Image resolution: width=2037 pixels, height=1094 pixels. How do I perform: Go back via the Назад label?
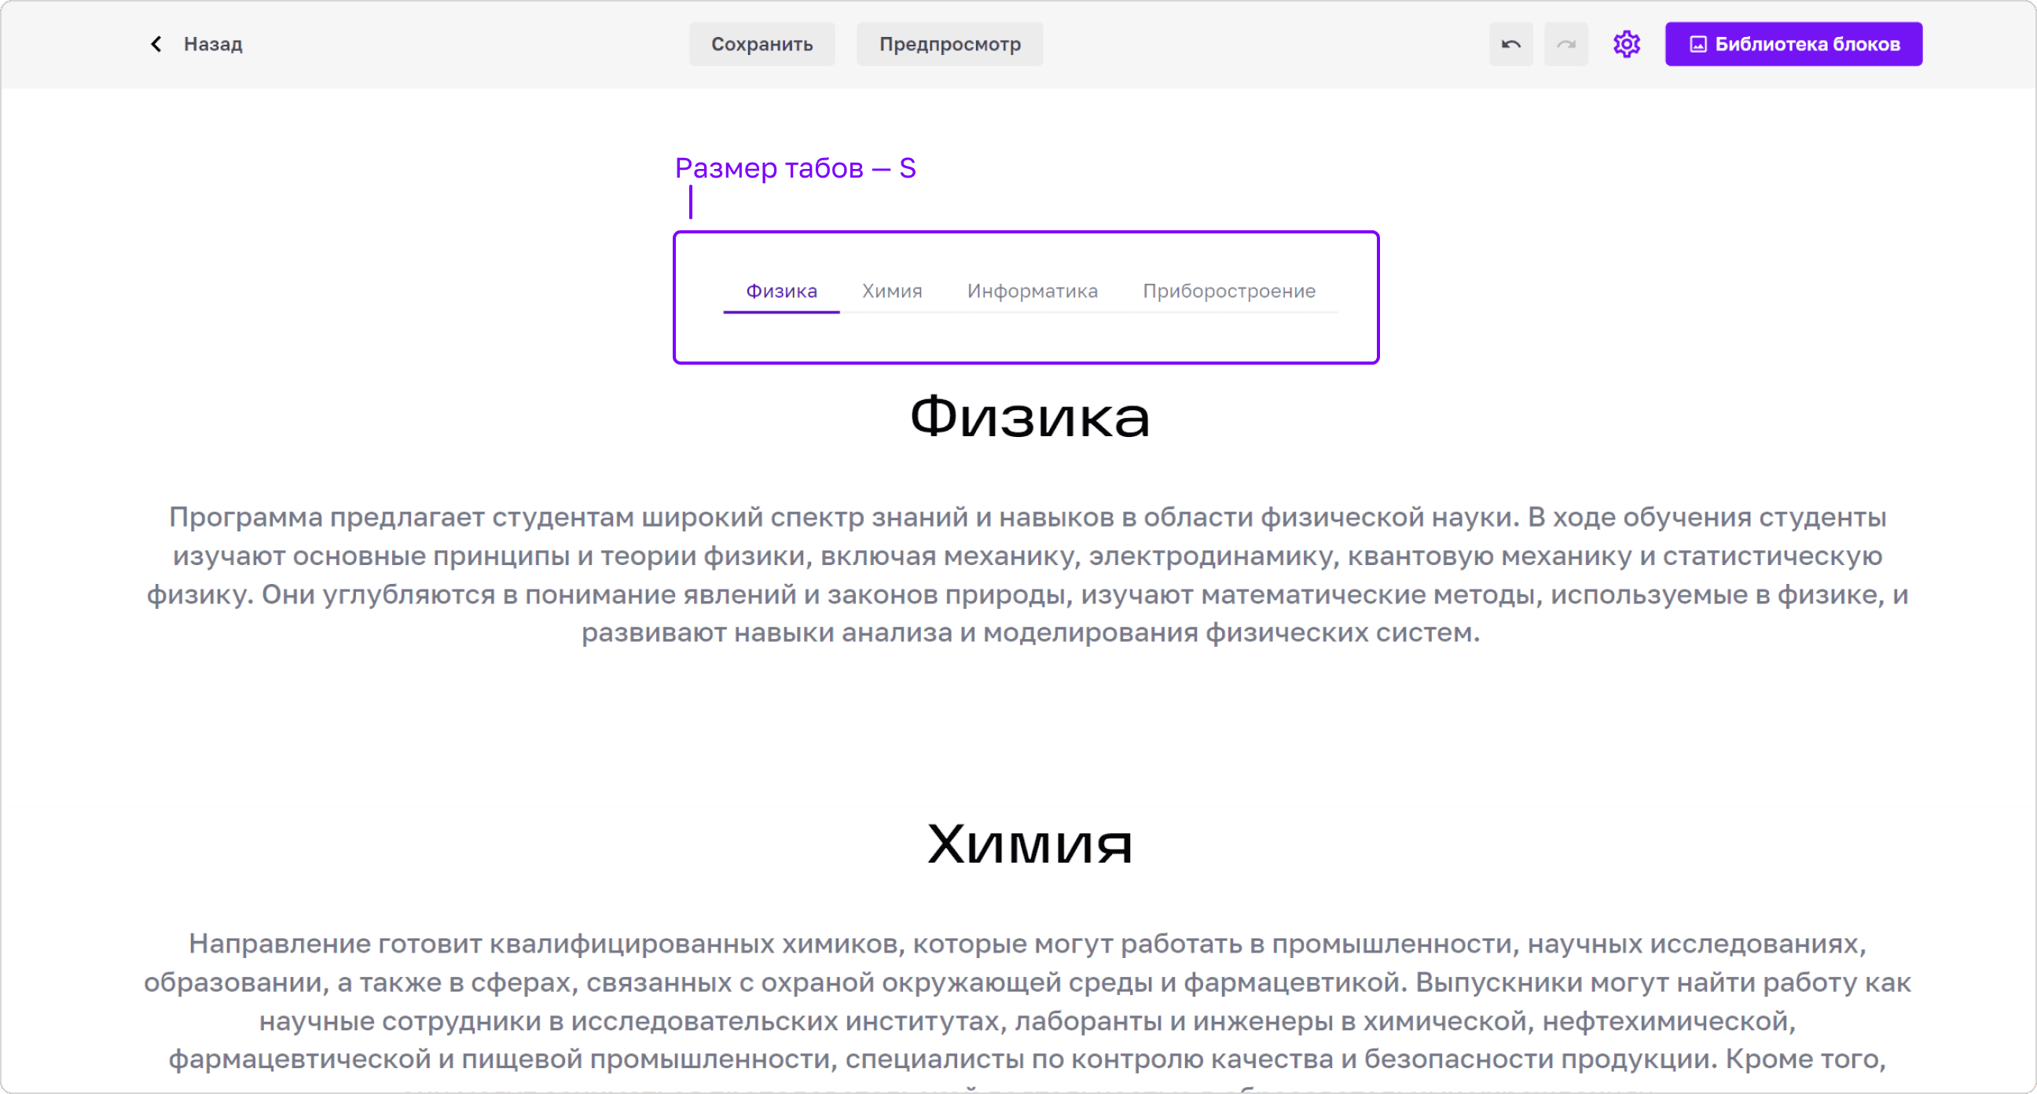click(x=213, y=44)
